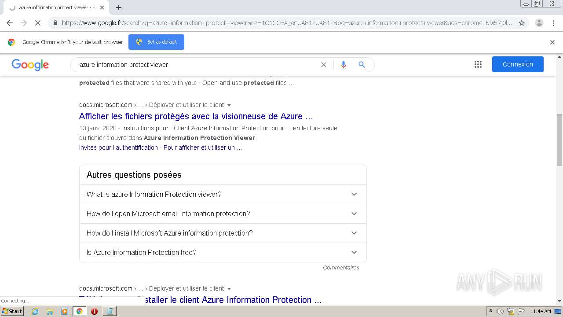Open the red Opera-style taskbar icon
563x317 pixels.
[94, 311]
